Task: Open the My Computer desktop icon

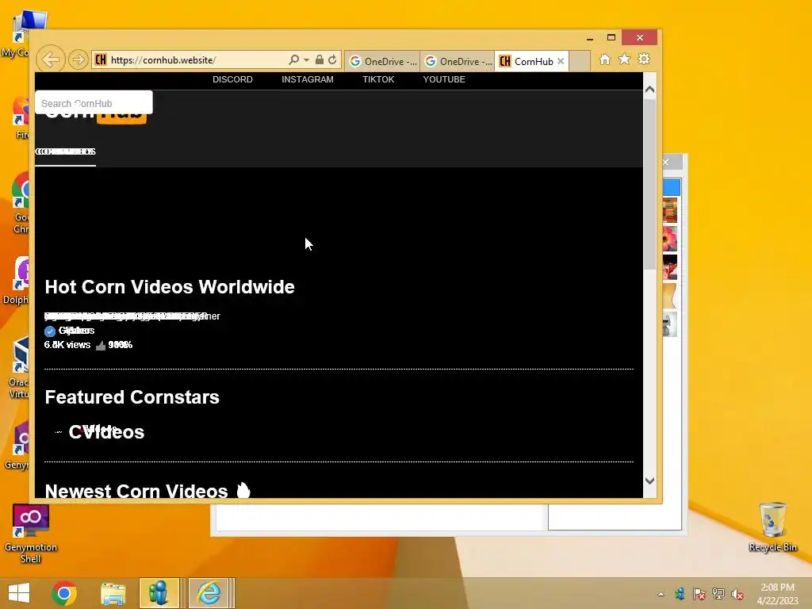Action: click(x=20, y=33)
